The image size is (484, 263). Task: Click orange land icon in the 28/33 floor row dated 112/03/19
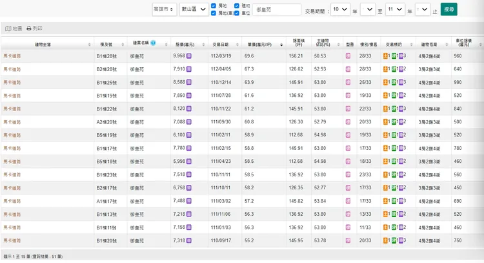click(x=385, y=56)
